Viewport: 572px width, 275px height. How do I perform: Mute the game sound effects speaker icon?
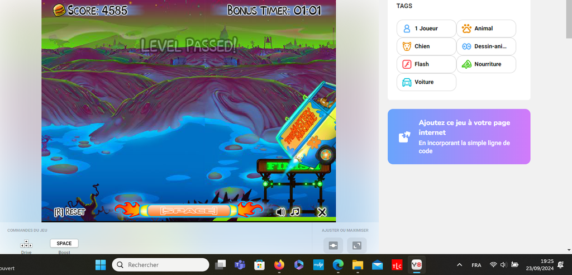click(x=280, y=212)
